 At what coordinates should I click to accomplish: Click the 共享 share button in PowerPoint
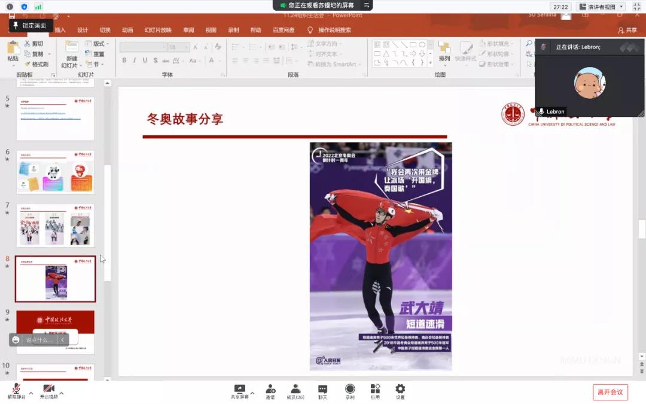click(627, 30)
